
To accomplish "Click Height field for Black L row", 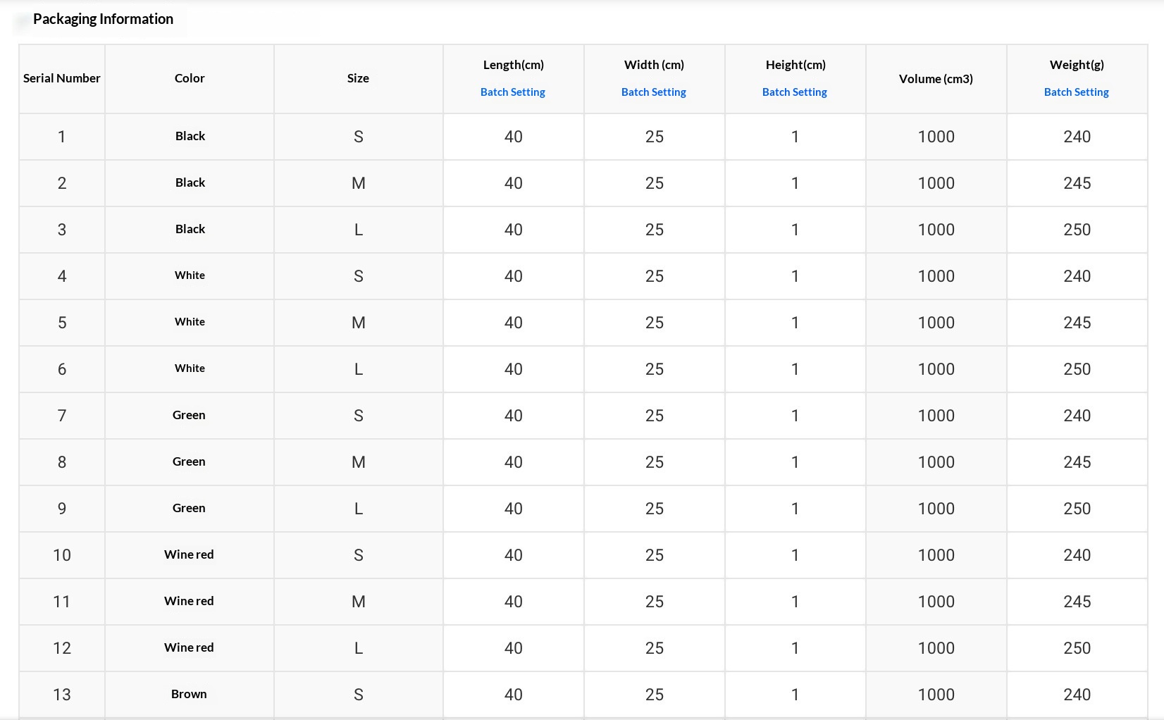I will (795, 230).
